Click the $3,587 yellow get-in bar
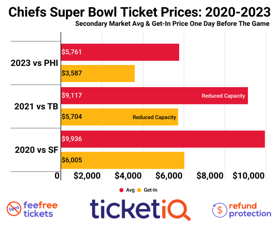279x230 pixels. pyautogui.click(x=98, y=74)
